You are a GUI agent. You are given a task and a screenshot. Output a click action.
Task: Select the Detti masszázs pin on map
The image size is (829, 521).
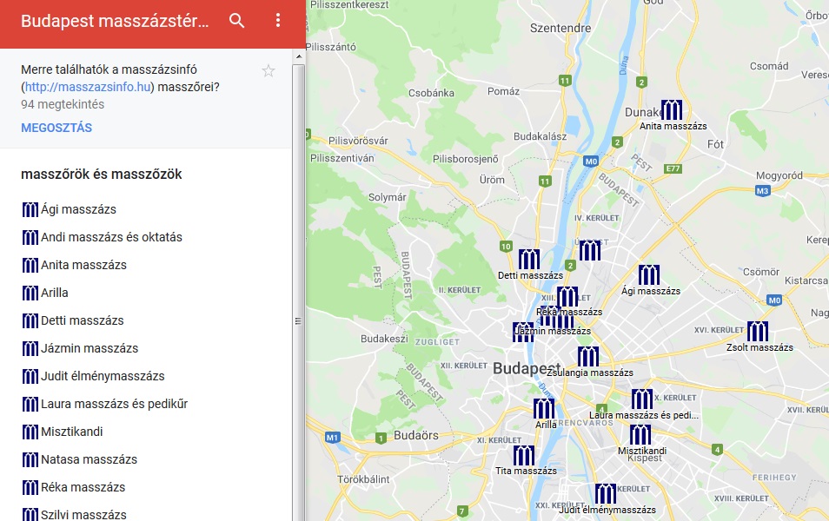pos(529,260)
